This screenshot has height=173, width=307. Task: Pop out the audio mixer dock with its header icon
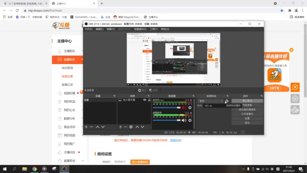tap(193, 96)
